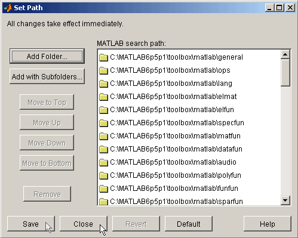Open Help for Set Path
Image resolution: width=298 pixels, height=238 pixels.
tap(268, 224)
